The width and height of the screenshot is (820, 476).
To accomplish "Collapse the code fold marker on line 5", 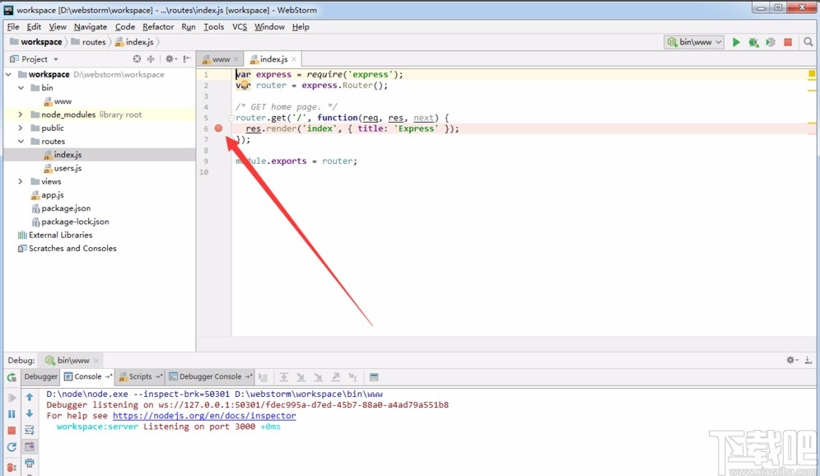I will click(231, 119).
